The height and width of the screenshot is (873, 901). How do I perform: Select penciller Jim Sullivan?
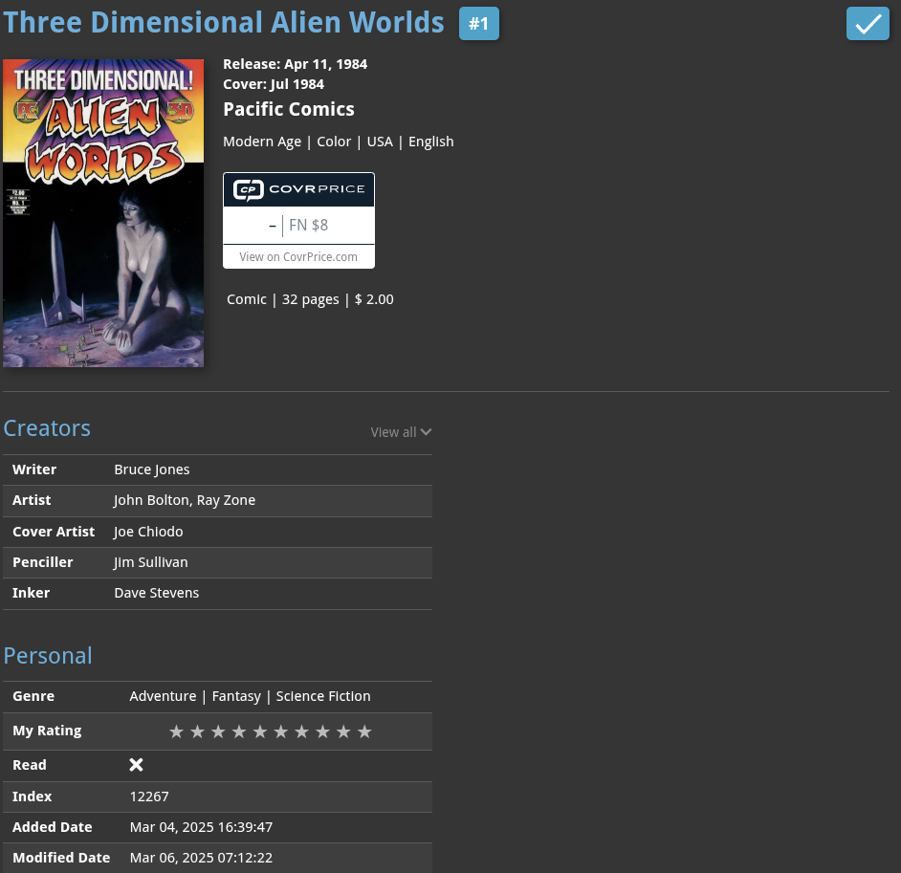coord(150,562)
